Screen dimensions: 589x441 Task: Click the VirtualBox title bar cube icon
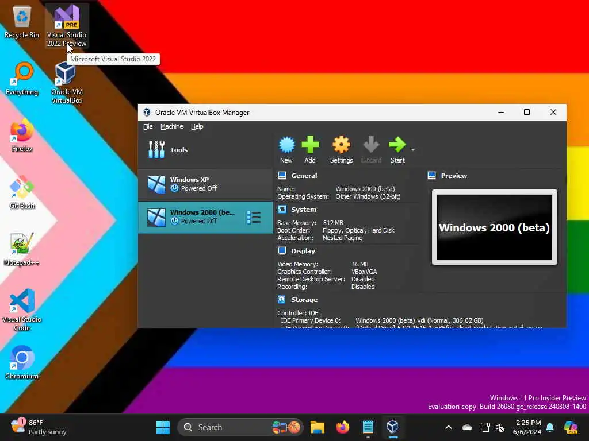click(x=147, y=112)
